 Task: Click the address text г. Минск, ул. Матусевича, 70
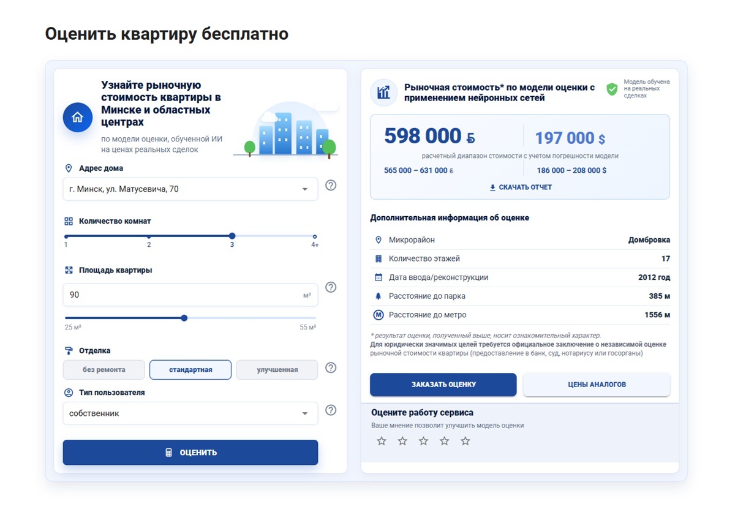click(124, 189)
